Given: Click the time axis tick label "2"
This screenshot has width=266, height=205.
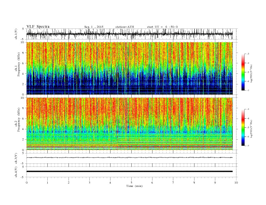Looking at the screenshot, I should click(69, 183).
